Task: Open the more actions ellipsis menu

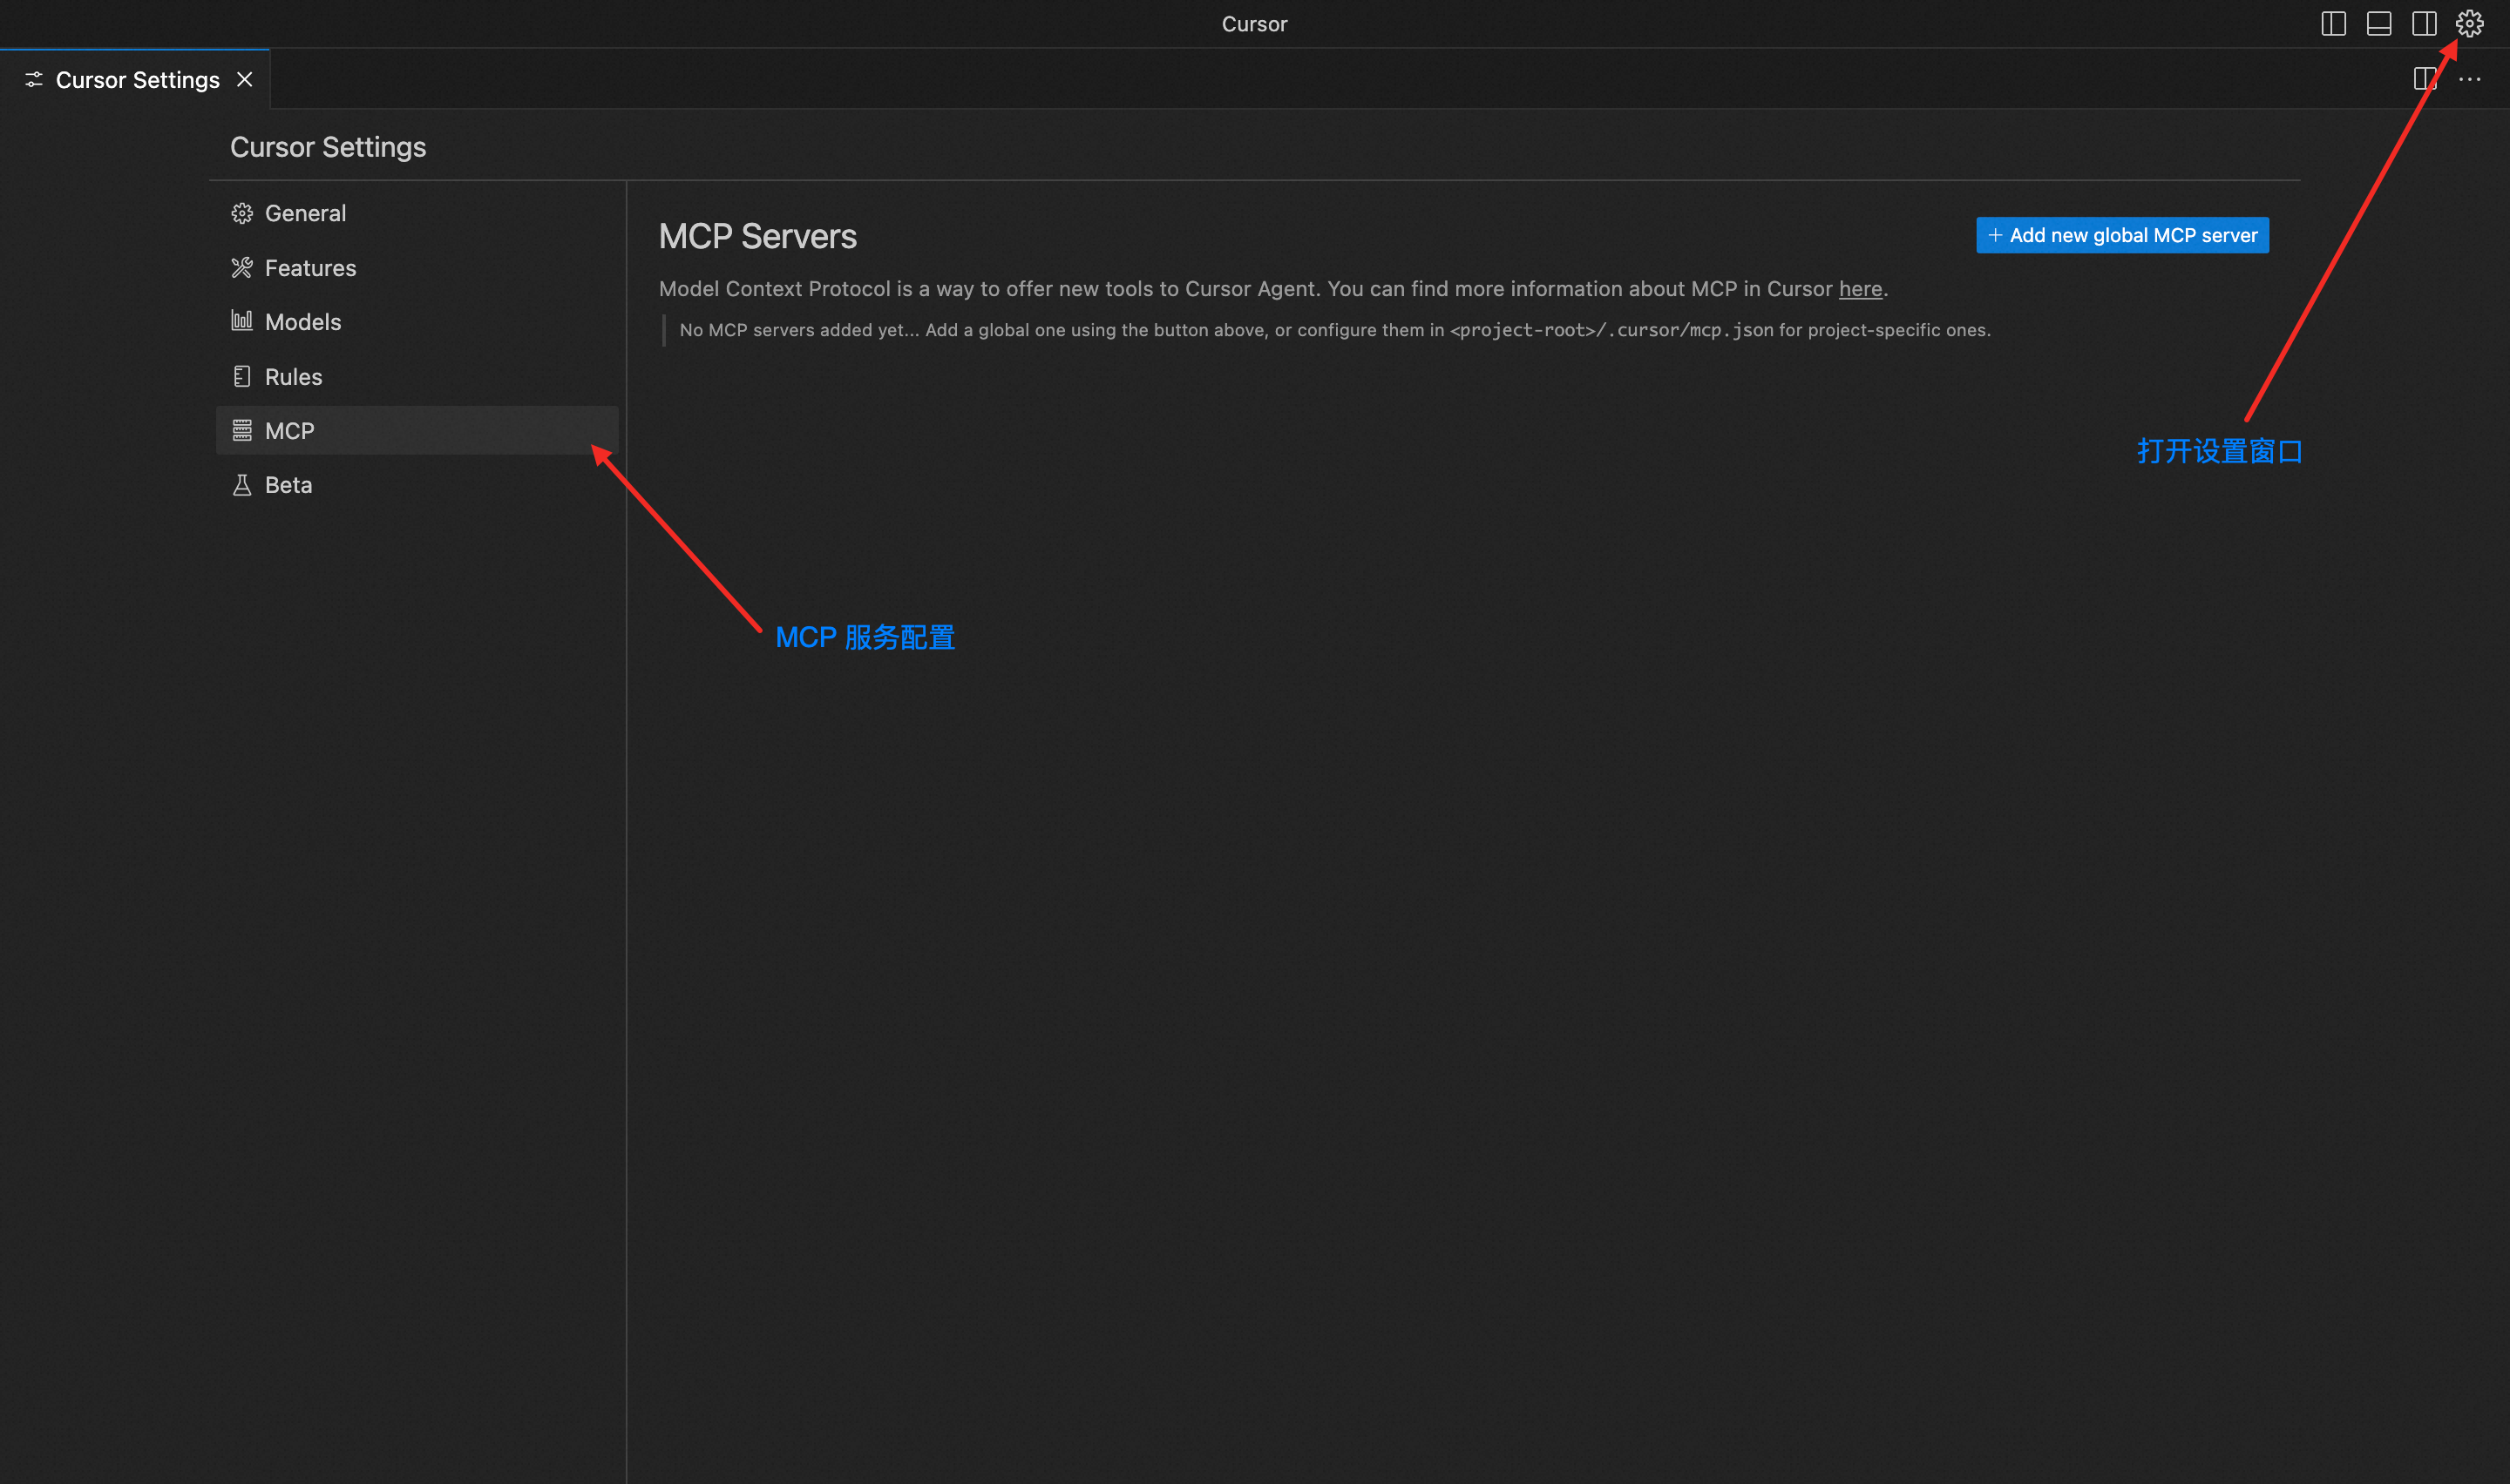Action: [x=2469, y=79]
